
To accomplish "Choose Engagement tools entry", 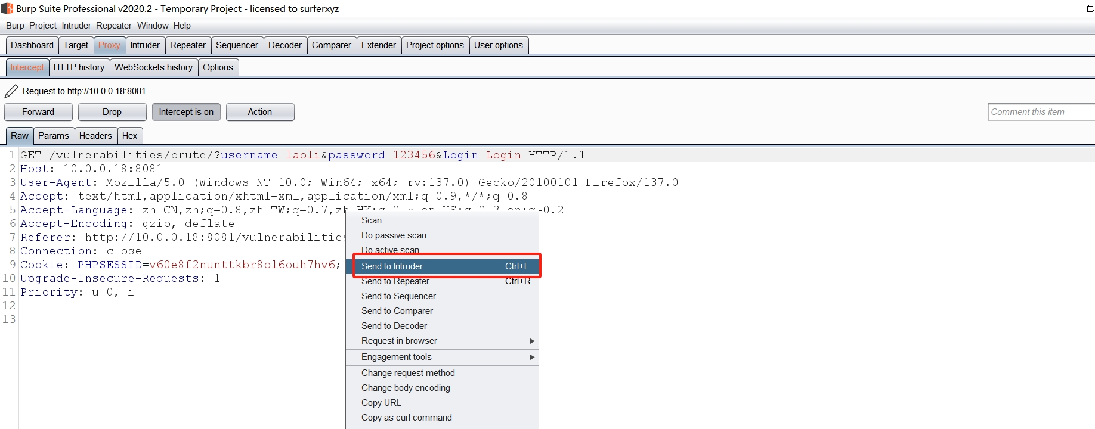I will pyautogui.click(x=442, y=357).
